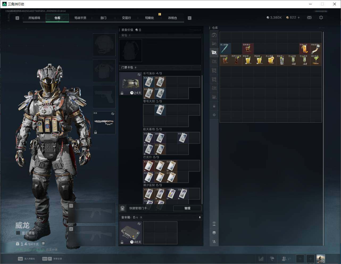Click the plus next to 622 currency
Image resolution: width=341 pixels, height=264 pixels.
pos(299,18)
